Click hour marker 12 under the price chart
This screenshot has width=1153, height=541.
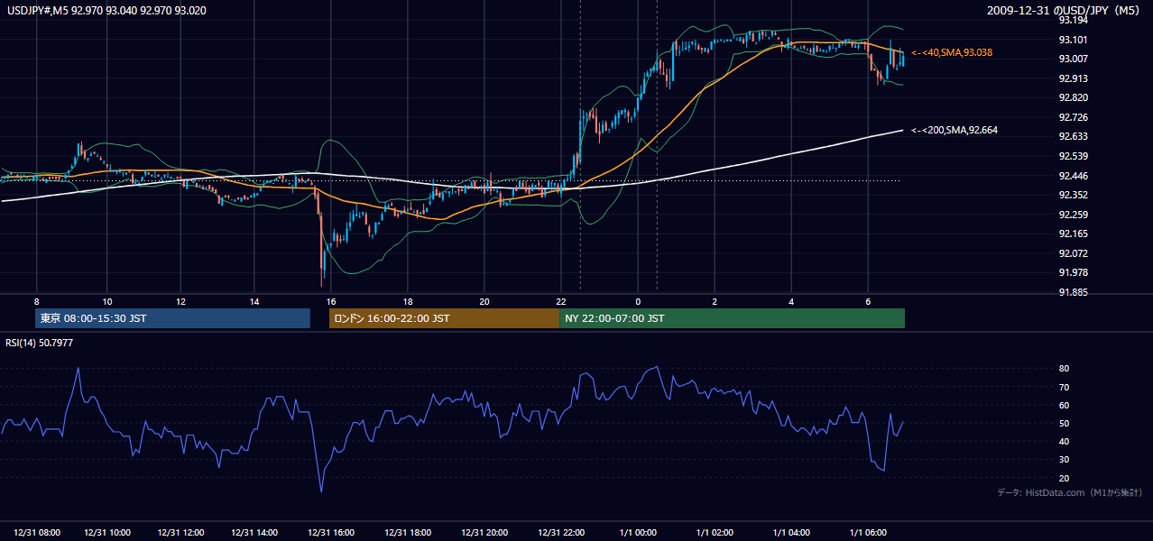tap(181, 301)
